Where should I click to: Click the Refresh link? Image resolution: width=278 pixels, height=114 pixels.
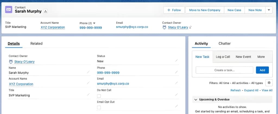[x=236, y=90]
